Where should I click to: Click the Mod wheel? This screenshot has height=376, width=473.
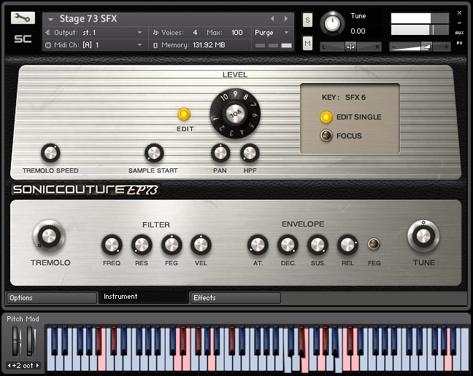31,341
